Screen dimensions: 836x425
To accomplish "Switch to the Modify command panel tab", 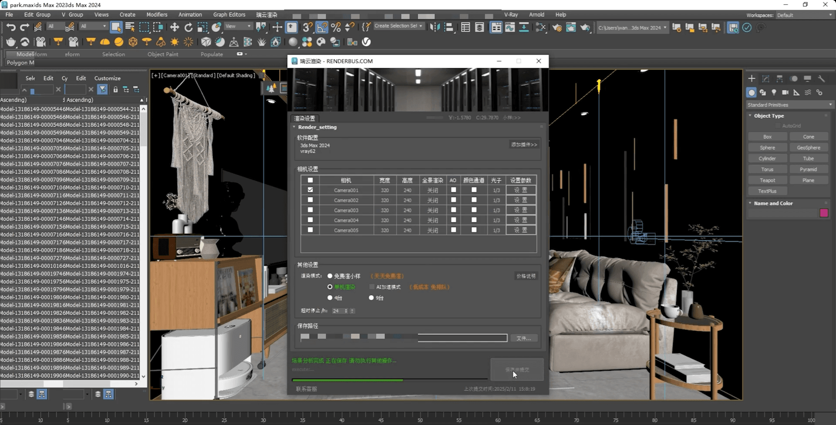I will pos(765,79).
